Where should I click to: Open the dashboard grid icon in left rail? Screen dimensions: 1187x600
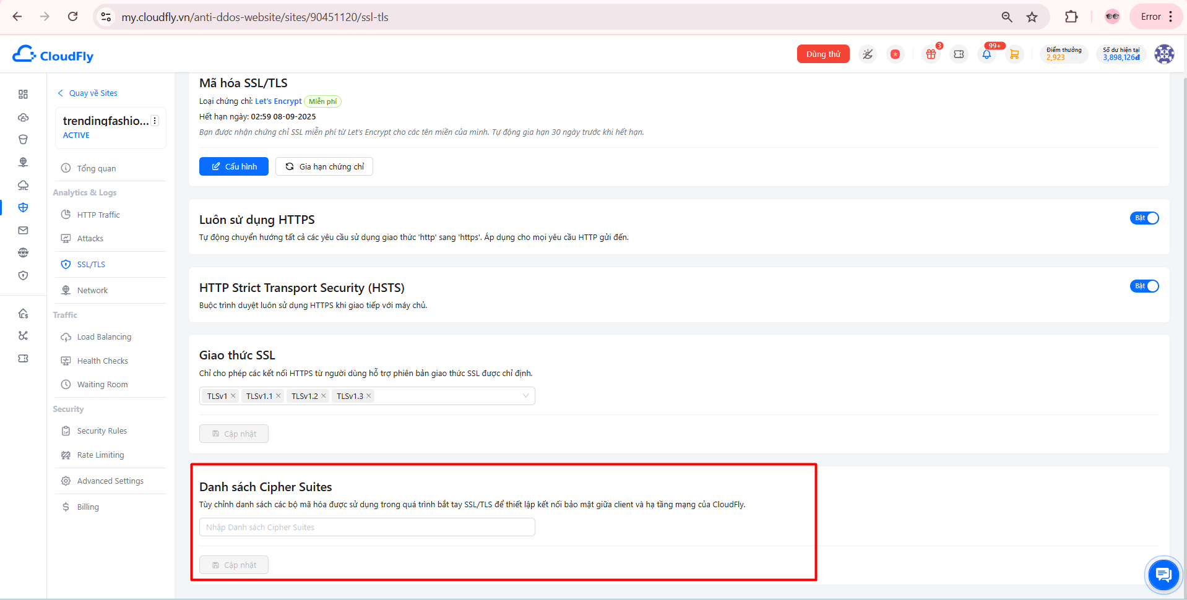23,94
